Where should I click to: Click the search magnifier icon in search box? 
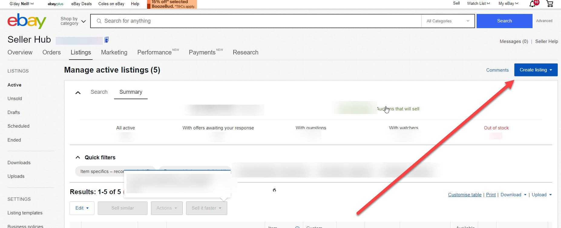[x=99, y=21]
